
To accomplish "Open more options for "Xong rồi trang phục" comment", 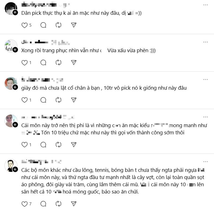I will [205, 42].
